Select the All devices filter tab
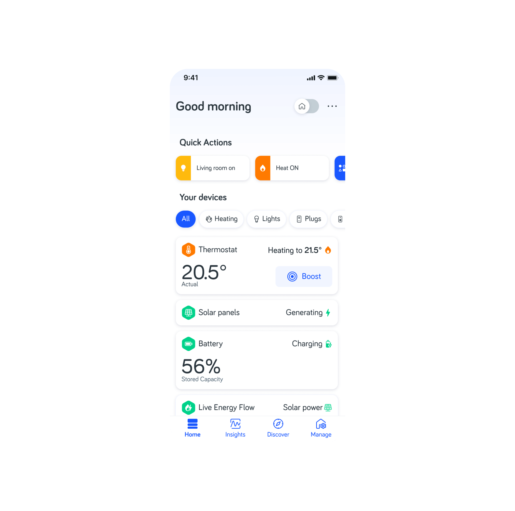Image resolution: width=515 pixels, height=511 pixels. 186,219
